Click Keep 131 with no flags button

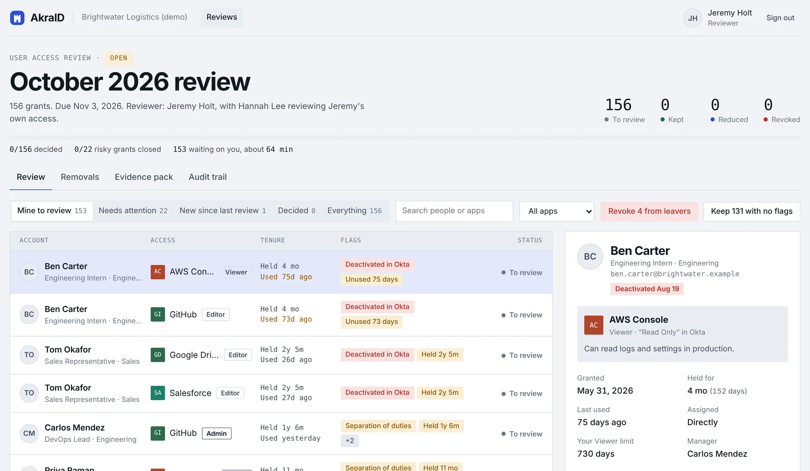pyautogui.click(x=752, y=211)
